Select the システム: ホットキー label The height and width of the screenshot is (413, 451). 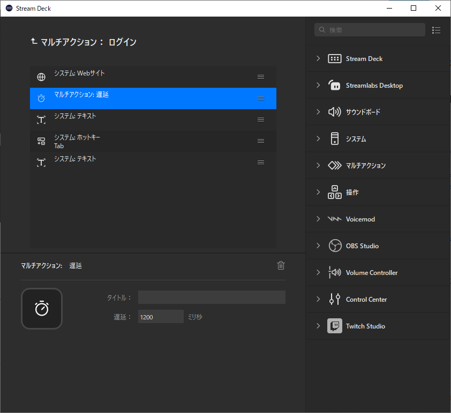[77, 137]
